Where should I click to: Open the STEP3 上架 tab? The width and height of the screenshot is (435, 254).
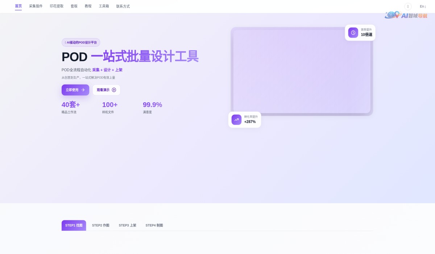point(128,225)
